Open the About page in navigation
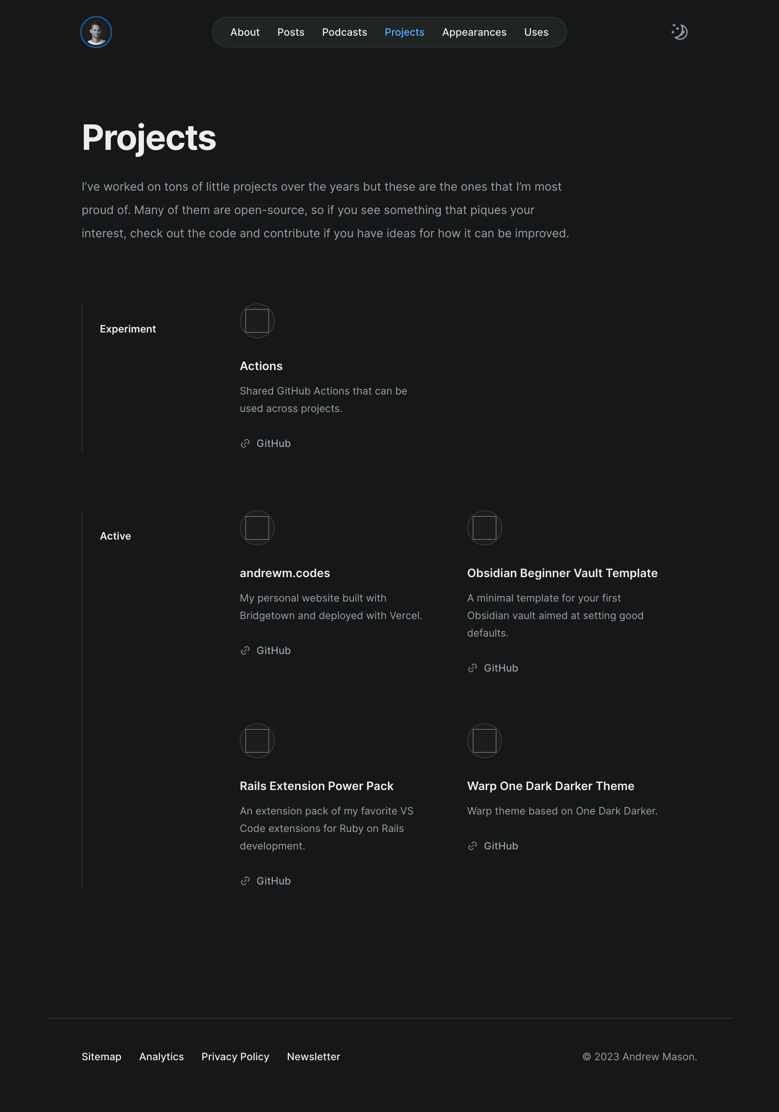The width and height of the screenshot is (779, 1112). (x=245, y=32)
